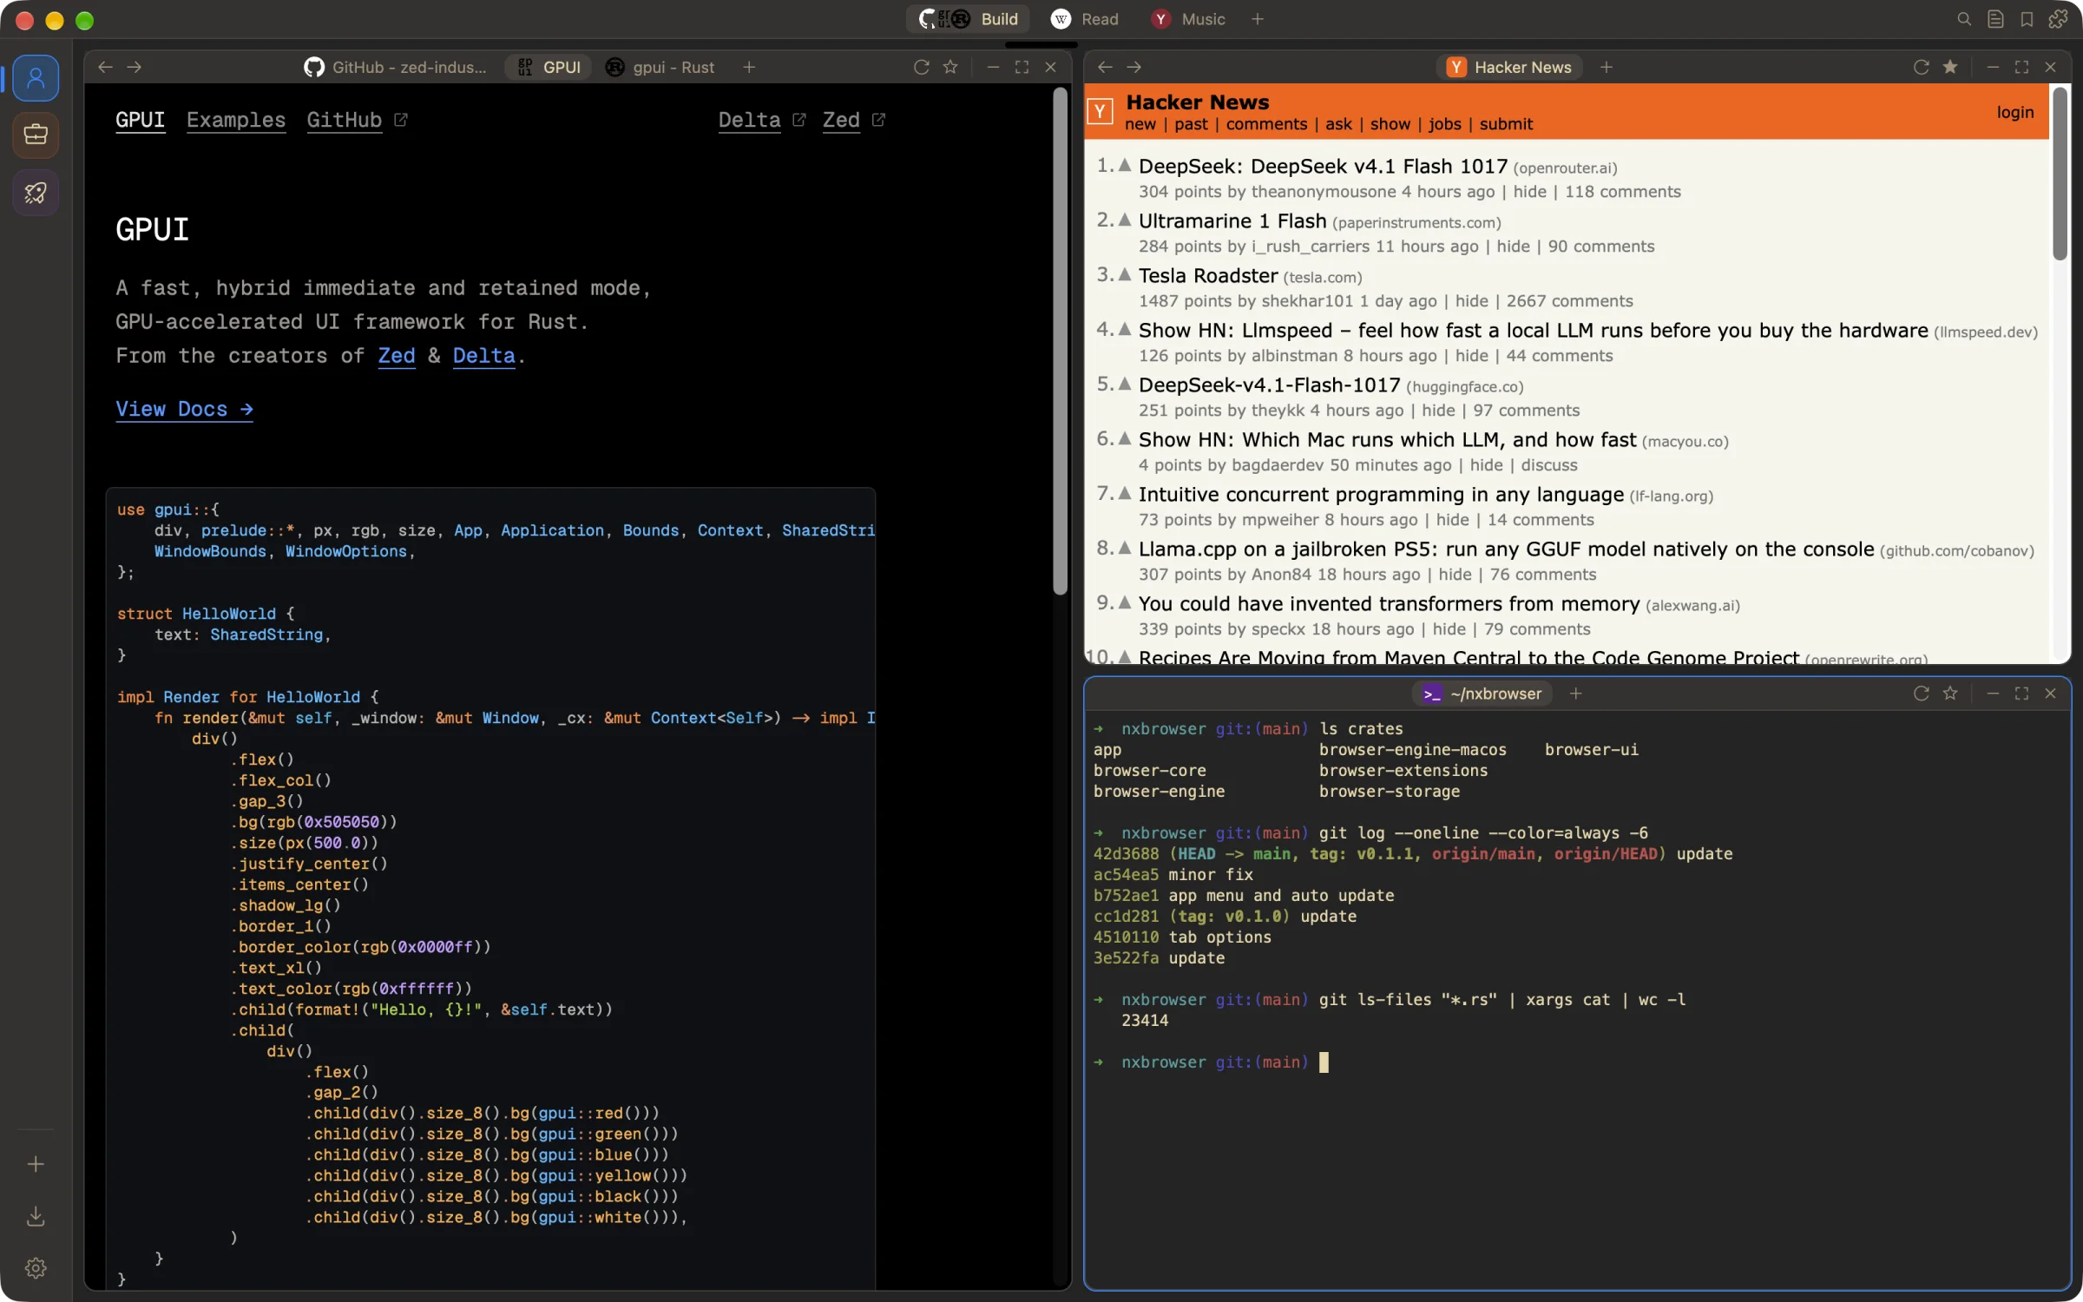Click the Hacker News page scrollbar
The height and width of the screenshot is (1302, 2083).
coord(2060,174)
